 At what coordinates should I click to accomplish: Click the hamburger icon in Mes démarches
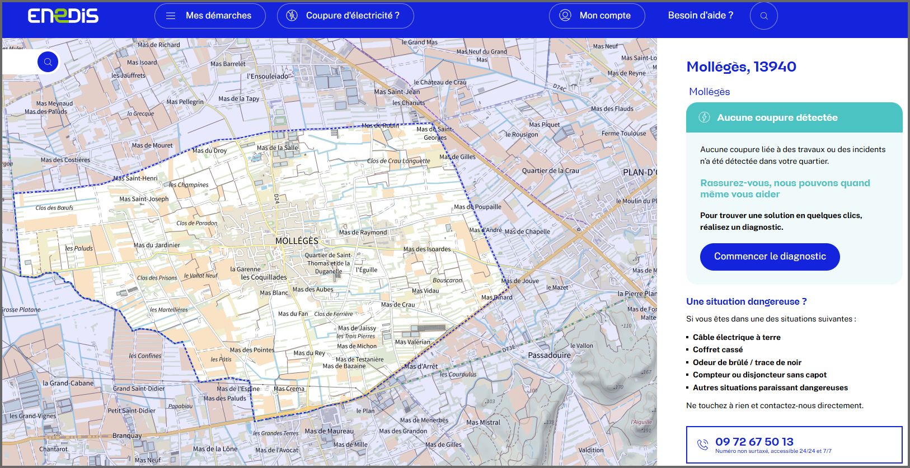(x=171, y=16)
